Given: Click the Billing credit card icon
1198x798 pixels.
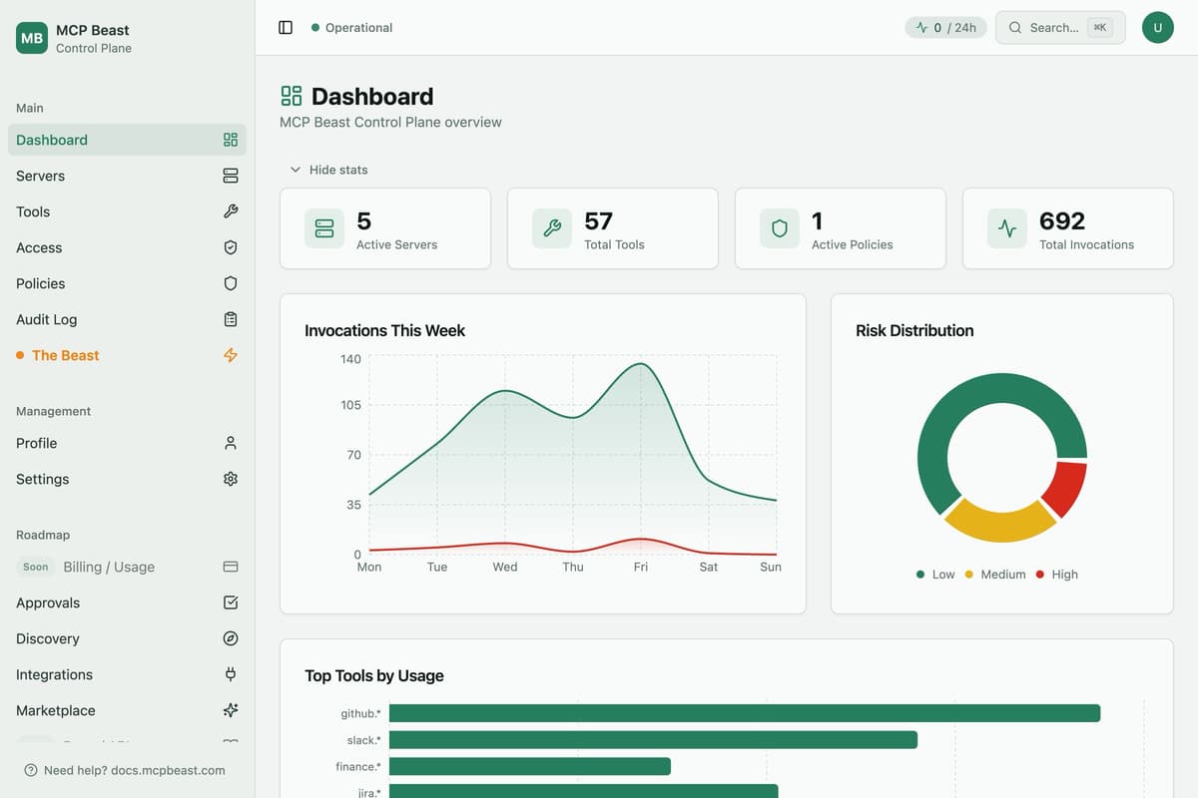Looking at the screenshot, I should [231, 567].
